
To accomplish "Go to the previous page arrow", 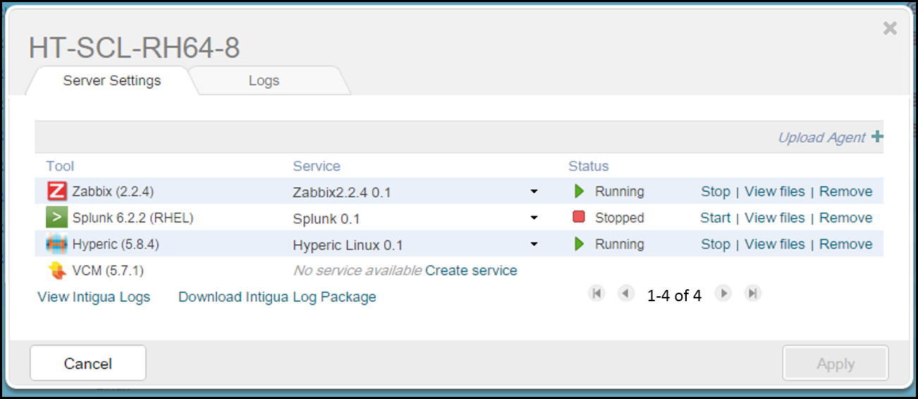I will [626, 293].
